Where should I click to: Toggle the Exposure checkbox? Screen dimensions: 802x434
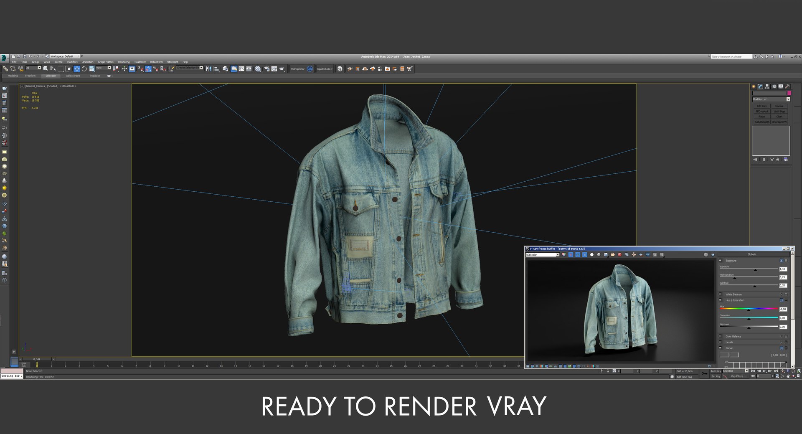[720, 260]
